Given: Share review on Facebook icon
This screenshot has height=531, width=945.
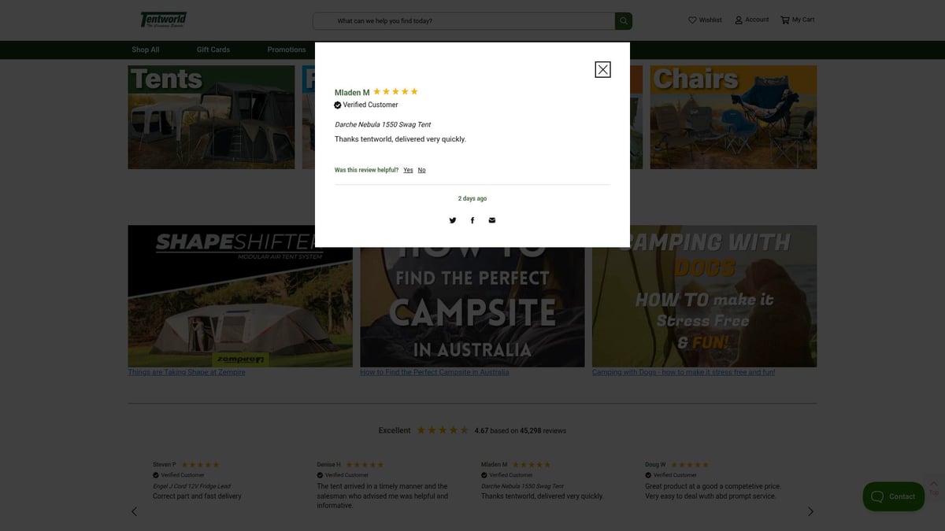Looking at the screenshot, I should click(x=472, y=220).
